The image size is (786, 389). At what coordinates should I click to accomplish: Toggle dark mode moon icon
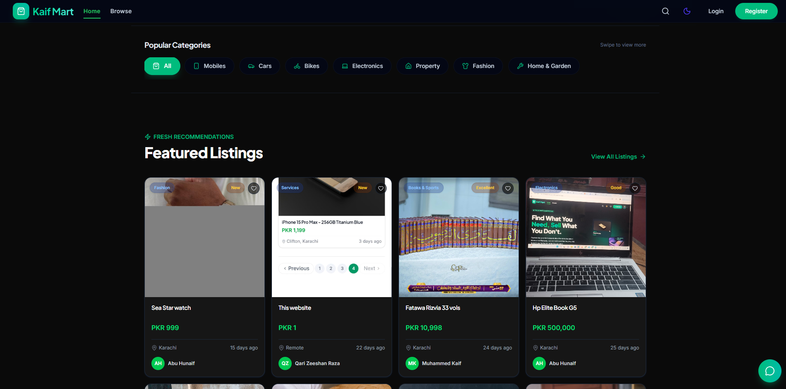(x=687, y=11)
